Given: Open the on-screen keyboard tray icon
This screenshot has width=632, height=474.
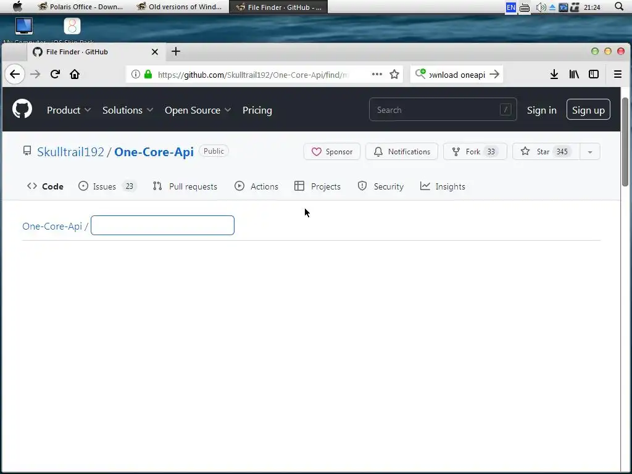Looking at the screenshot, I should 525,7.
